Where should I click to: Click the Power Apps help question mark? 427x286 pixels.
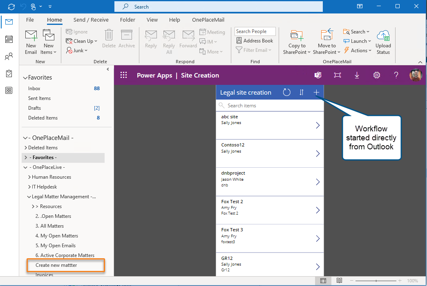coord(396,75)
